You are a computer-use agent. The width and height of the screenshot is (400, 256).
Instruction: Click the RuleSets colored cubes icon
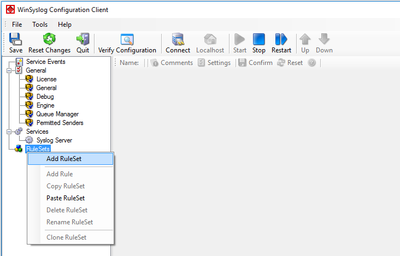pos(19,148)
